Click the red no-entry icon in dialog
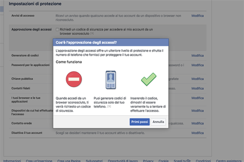The height and width of the screenshot is (162, 244). pos(74,79)
